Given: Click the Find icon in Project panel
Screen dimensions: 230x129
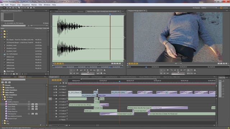Looking at the screenshot, I should [11, 74].
